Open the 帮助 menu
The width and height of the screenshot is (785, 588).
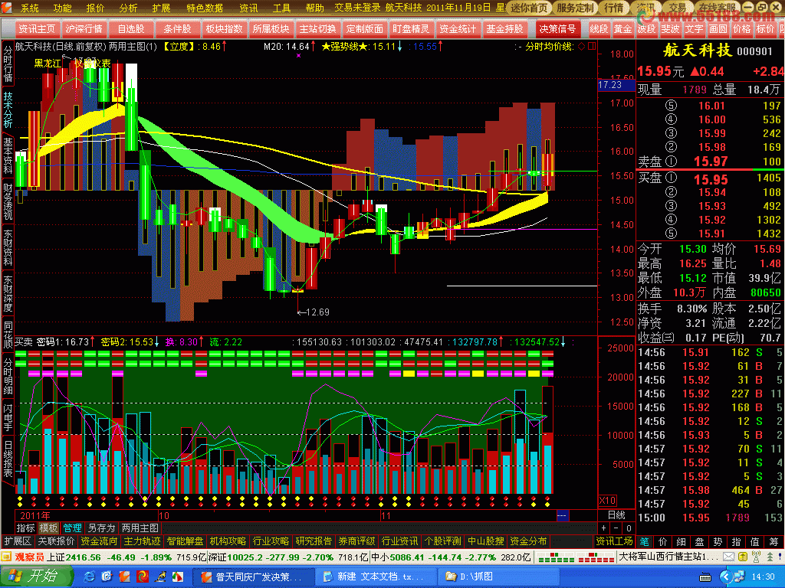[314, 8]
